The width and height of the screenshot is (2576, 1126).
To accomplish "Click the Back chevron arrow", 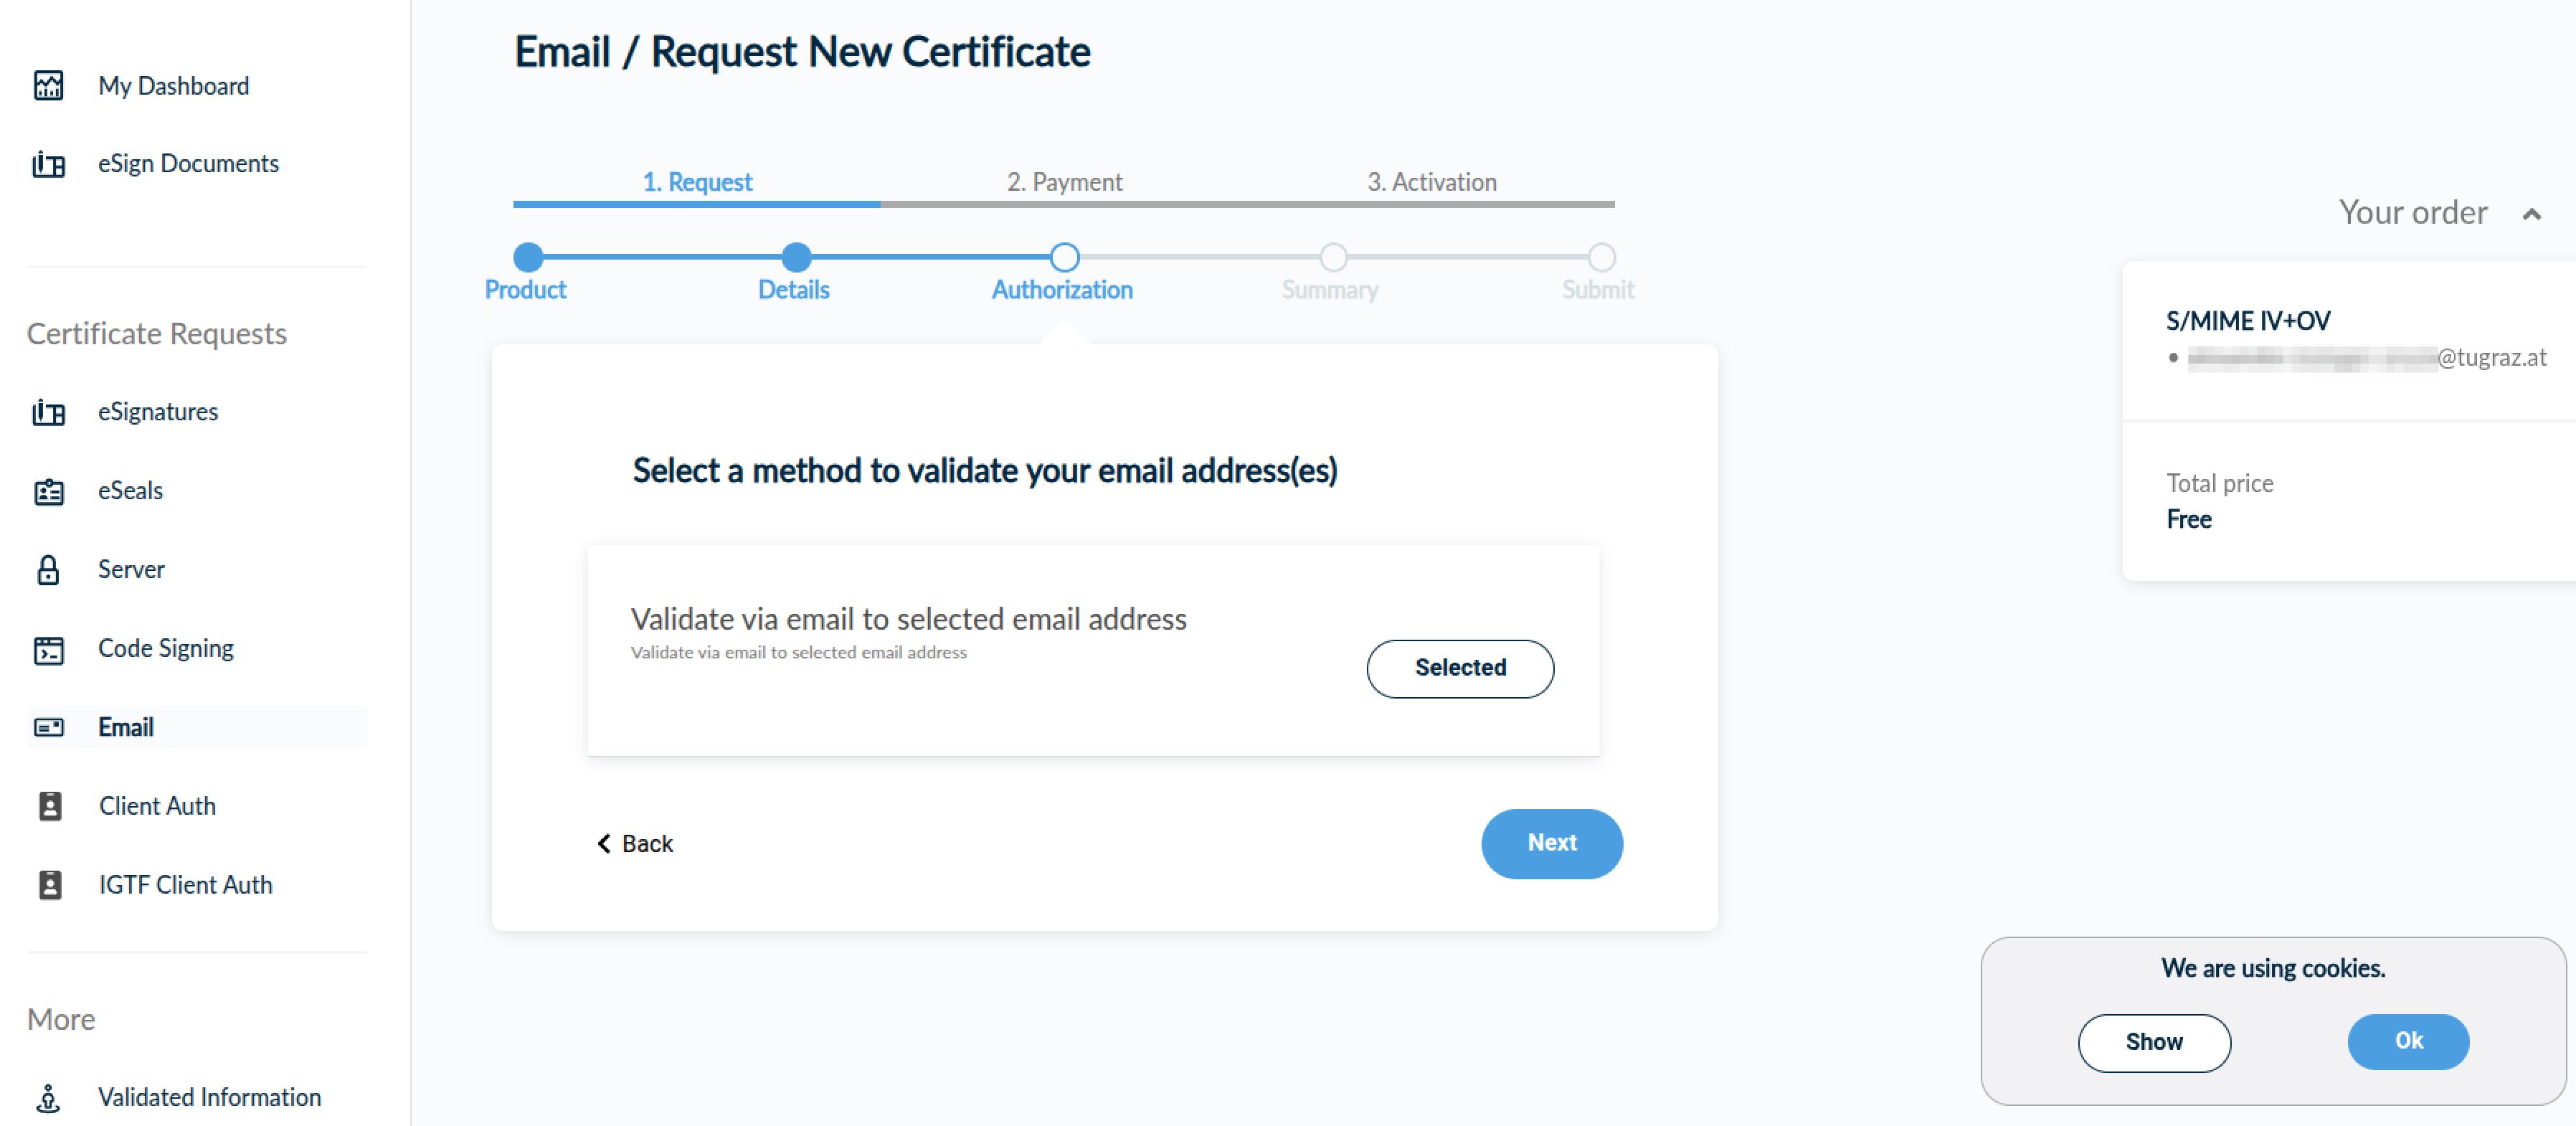I will pos(603,843).
